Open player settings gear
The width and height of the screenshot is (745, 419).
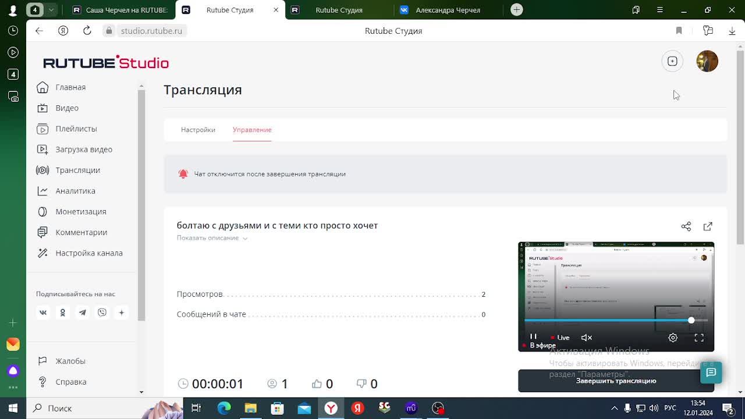click(x=673, y=338)
